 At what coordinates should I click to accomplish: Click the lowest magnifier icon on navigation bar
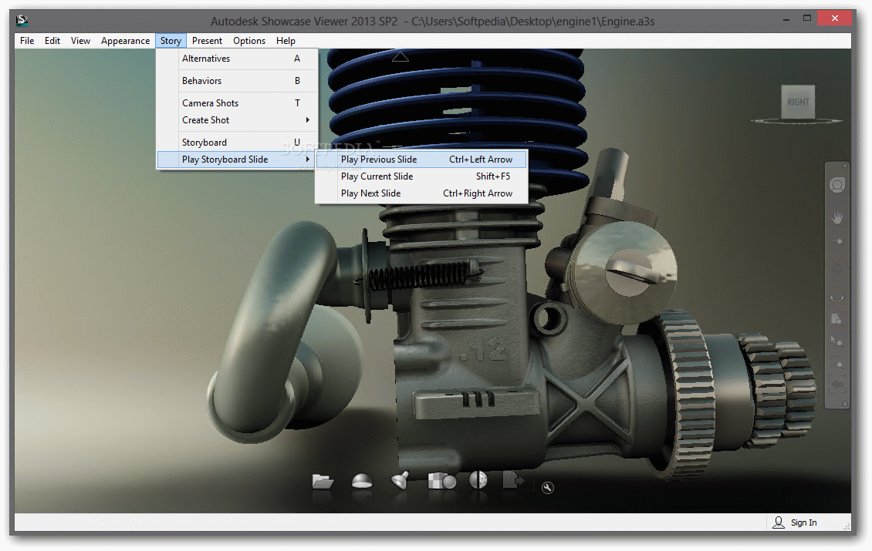click(839, 365)
